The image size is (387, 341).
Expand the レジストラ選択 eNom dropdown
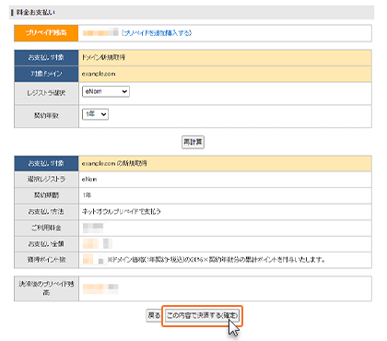106,91
